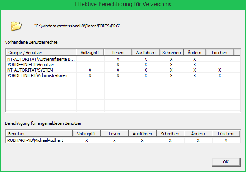Screen dimensions: 246x172
Task: Click Lesen X for Authentifizierte B... row
Action: click(118, 59)
